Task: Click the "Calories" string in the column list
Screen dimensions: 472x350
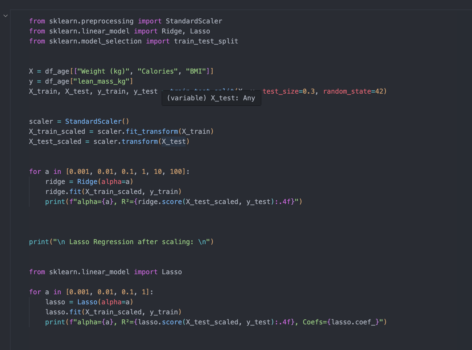Action: (x=157, y=71)
